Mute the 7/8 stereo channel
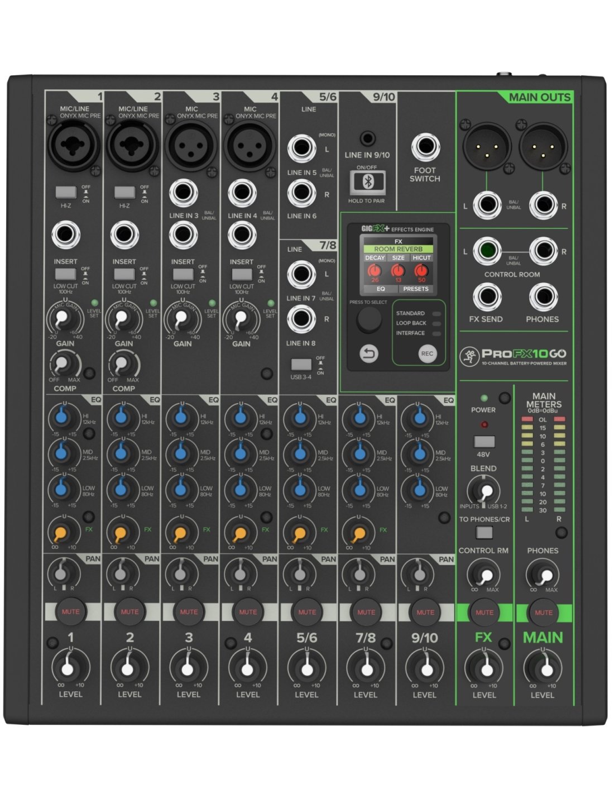The height and width of the screenshot is (794, 614). coord(366,611)
